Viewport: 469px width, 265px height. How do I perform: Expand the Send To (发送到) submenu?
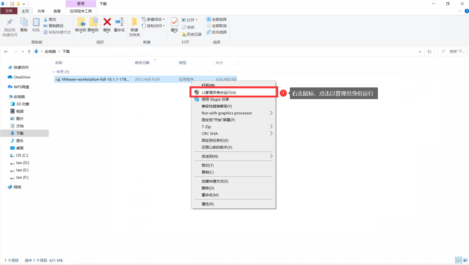(x=233, y=156)
